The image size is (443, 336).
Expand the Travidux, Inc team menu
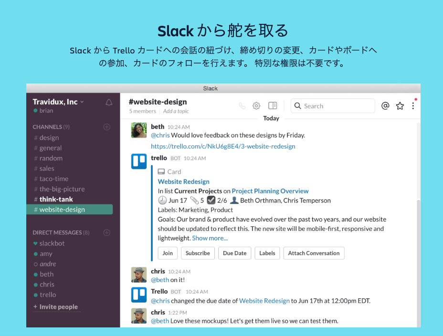pos(58,102)
